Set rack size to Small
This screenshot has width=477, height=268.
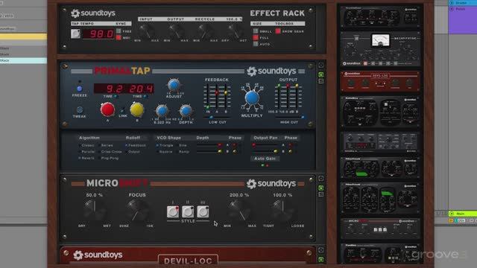(256, 31)
